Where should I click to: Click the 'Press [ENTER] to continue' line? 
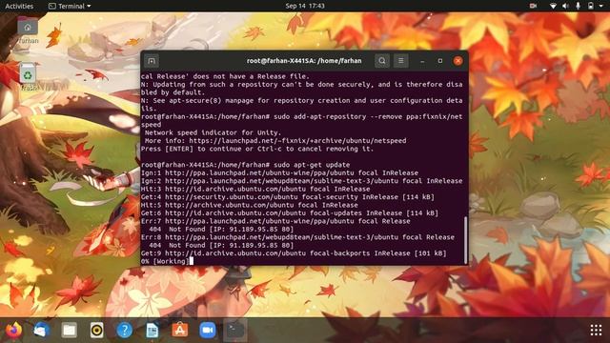(257, 149)
